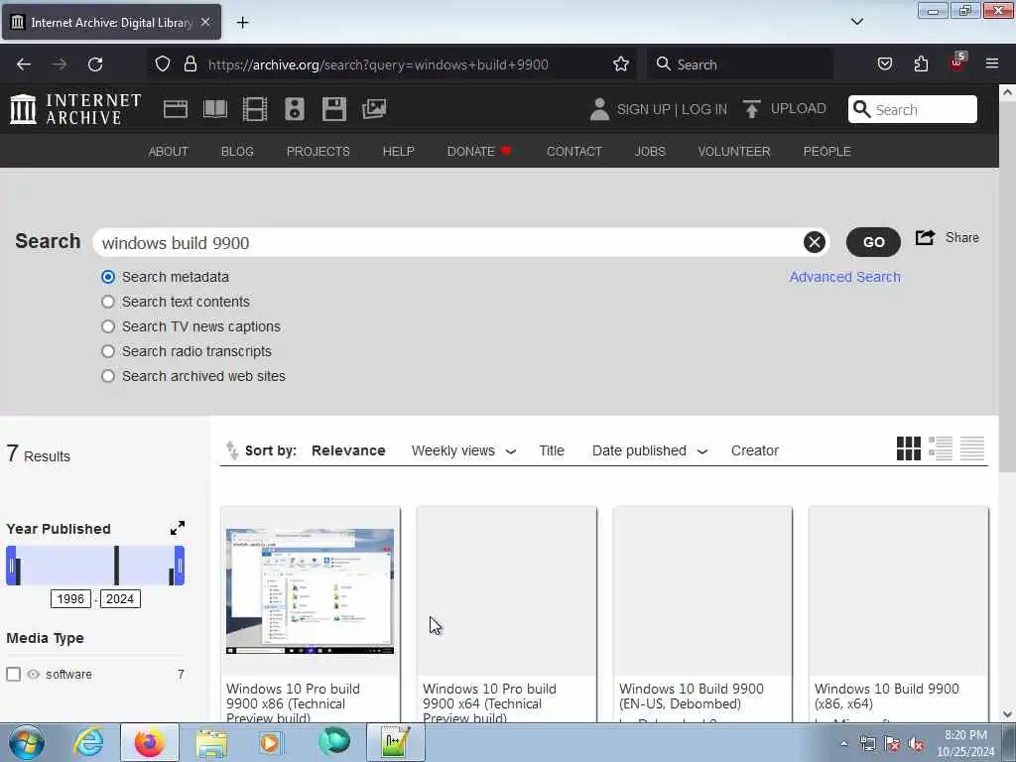Click the GO search button

(873, 242)
